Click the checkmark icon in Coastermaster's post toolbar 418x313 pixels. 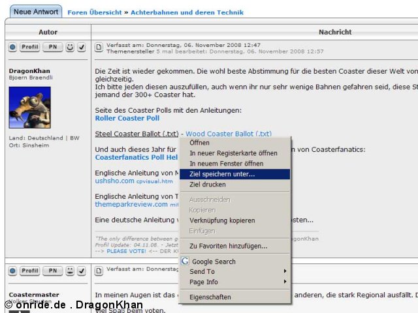pos(82,271)
